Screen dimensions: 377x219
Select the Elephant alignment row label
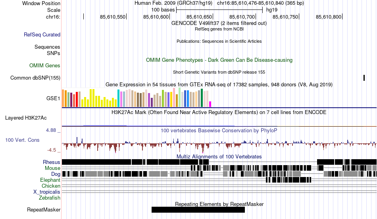[50, 180]
